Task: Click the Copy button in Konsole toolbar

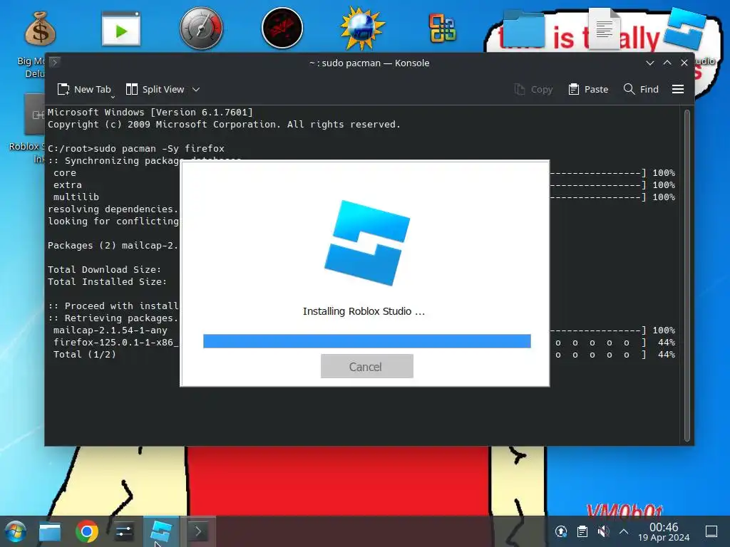Action: tap(533, 89)
